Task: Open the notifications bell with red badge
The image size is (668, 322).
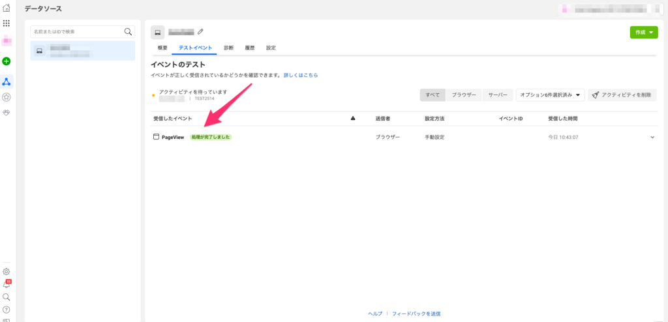Action: point(7,284)
